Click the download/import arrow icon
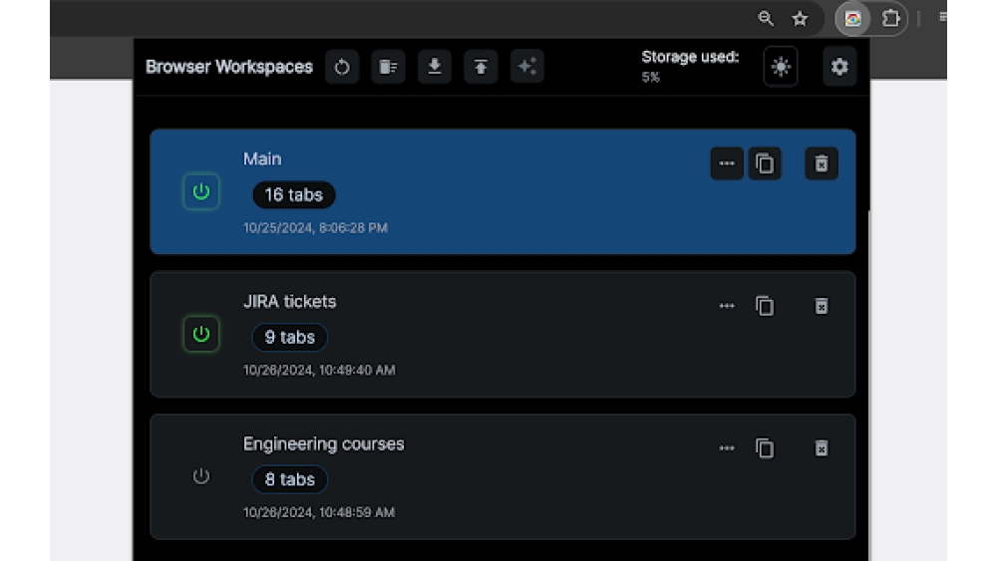The height and width of the screenshot is (561, 997). tap(435, 67)
